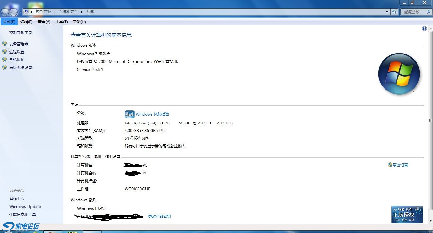Expand the address bar history dropdown arrow
The width and height of the screenshot is (433, 233).
(387, 12)
